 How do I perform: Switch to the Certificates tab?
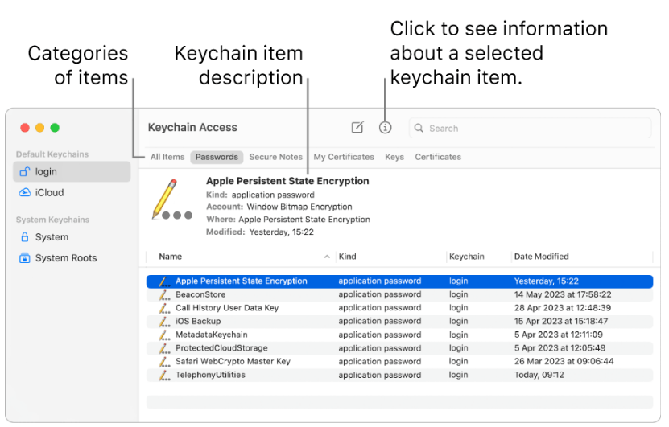click(438, 157)
